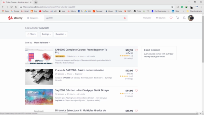Open the Pirate bookmark
Screen dimensions: 204x115
tap(137, 11)
